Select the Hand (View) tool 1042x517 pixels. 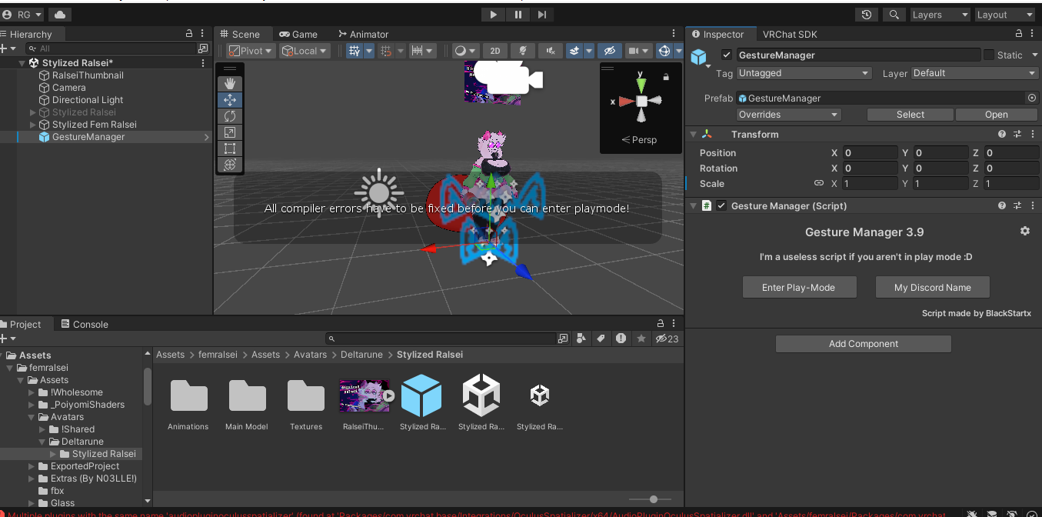(229, 84)
